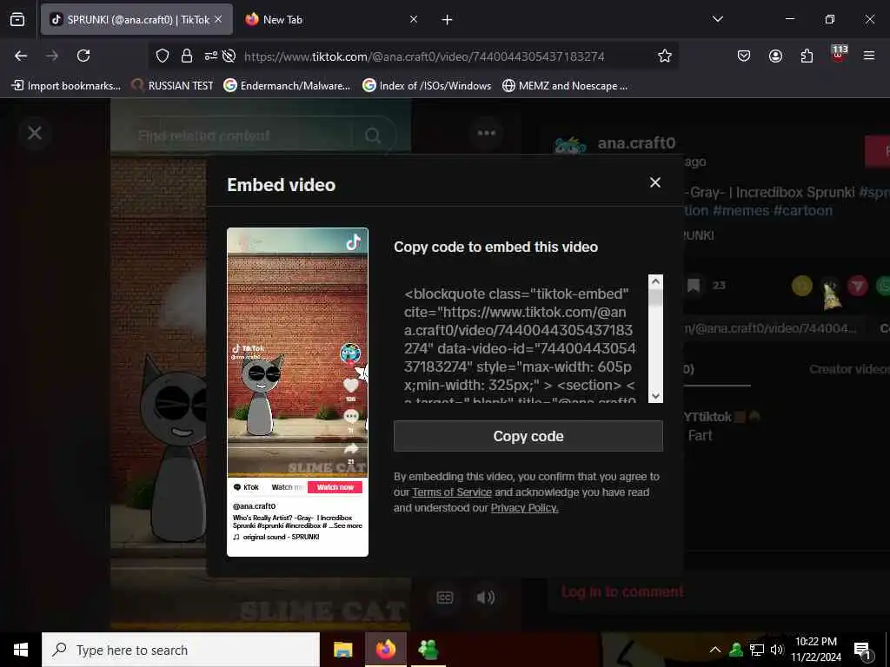Toggle captions CC button on video
Viewport: 890px width, 667px height.
pos(445,598)
